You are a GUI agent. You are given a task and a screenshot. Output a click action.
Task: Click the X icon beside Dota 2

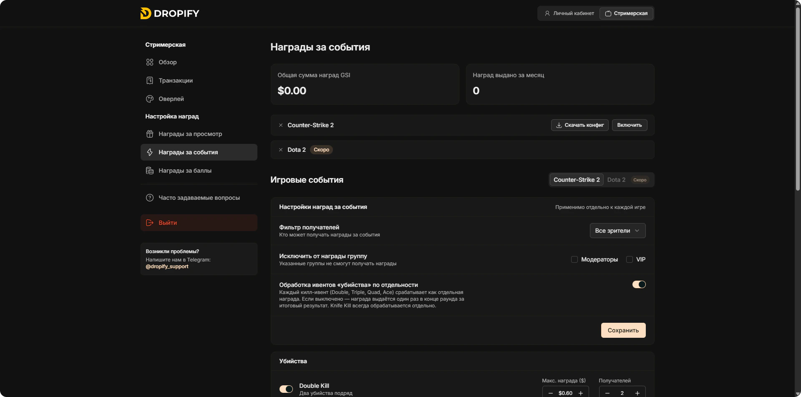281,150
